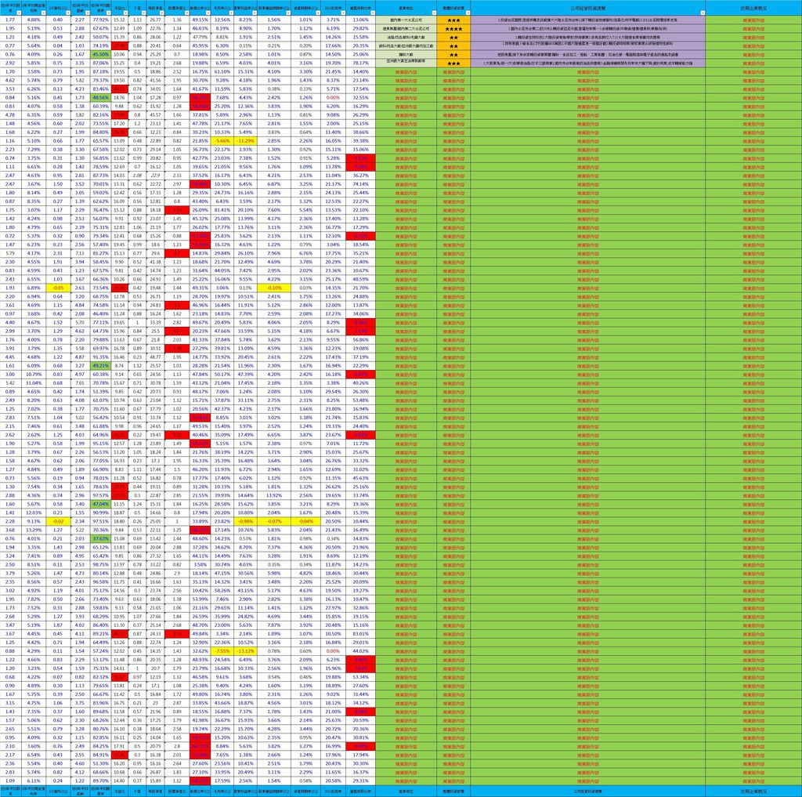Select the cell showing 58.26%

(222, 590)
